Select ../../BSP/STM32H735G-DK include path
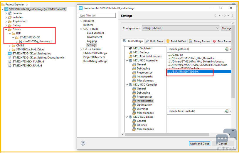Image resolution: width=239 pixels, height=153 pixels. [x=199, y=71]
